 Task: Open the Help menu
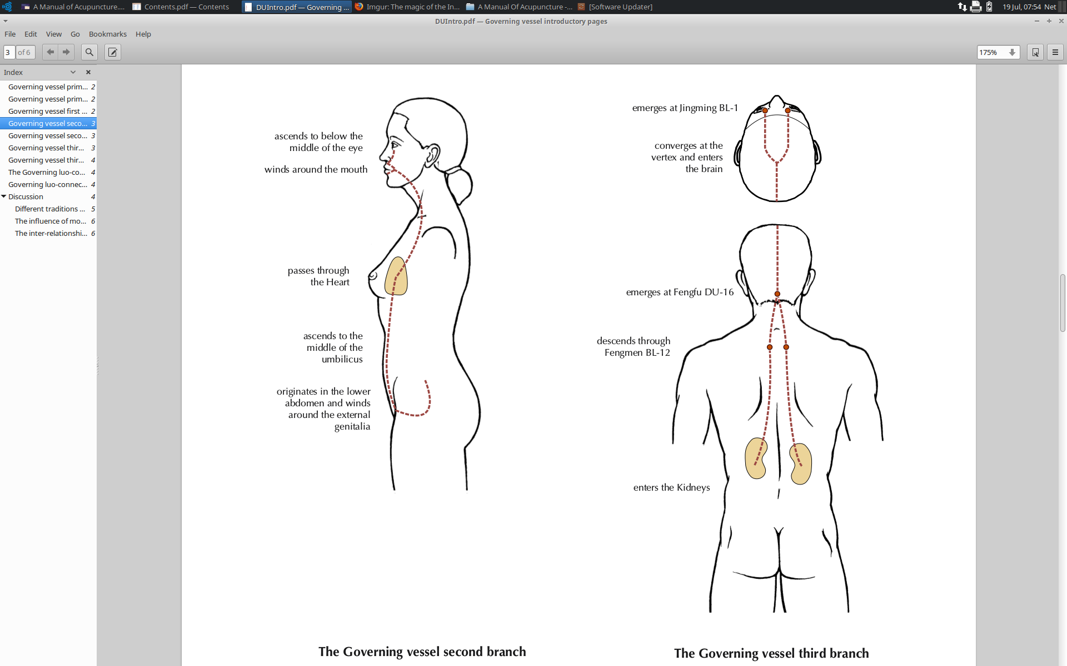point(143,34)
